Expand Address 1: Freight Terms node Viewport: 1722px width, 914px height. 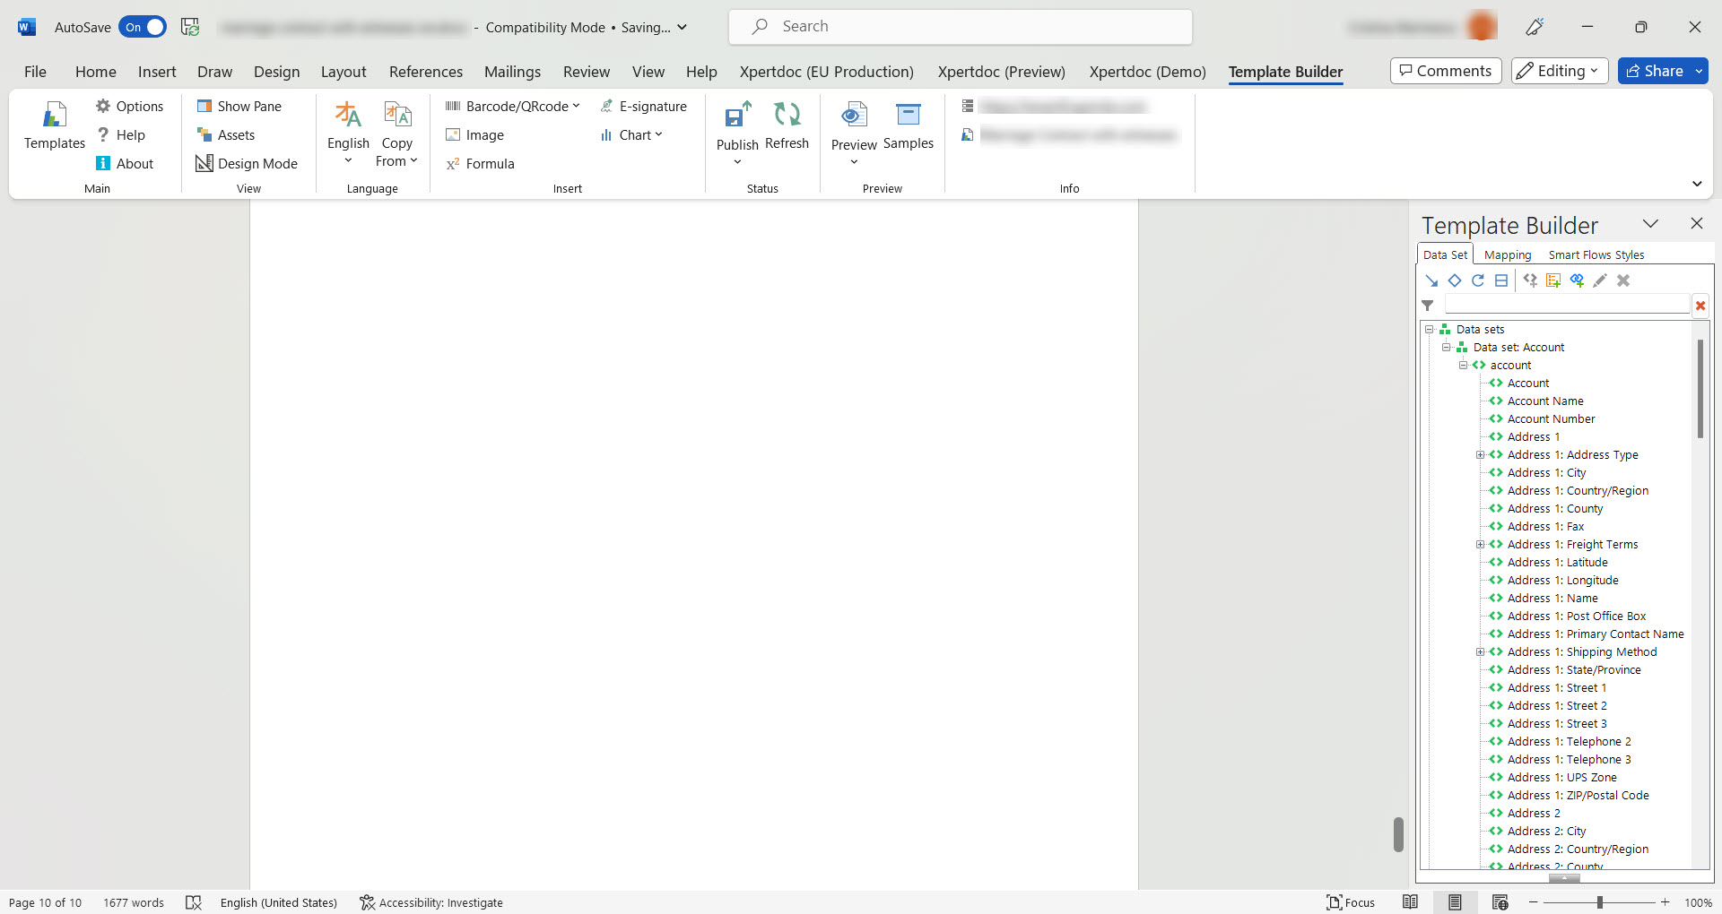point(1481,545)
